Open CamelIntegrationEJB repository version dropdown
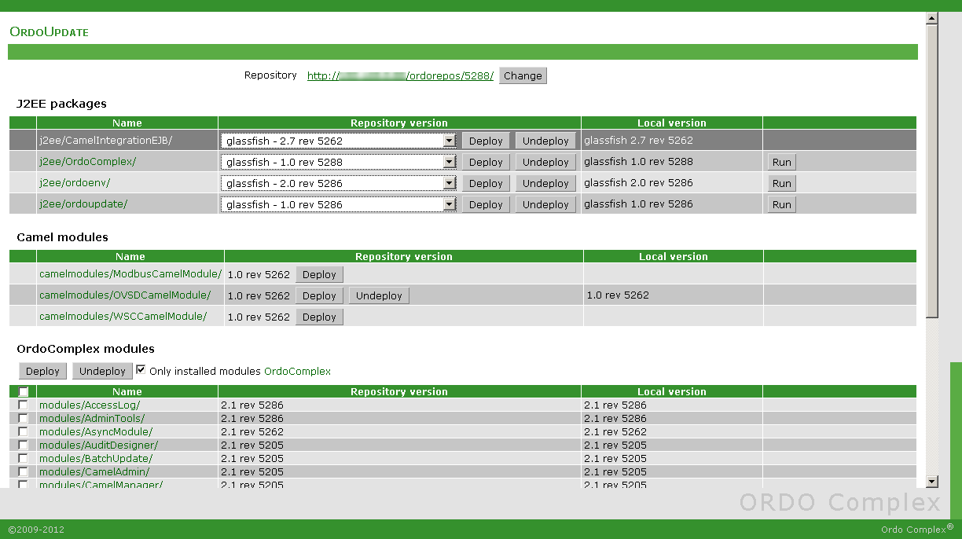 tap(339, 141)
